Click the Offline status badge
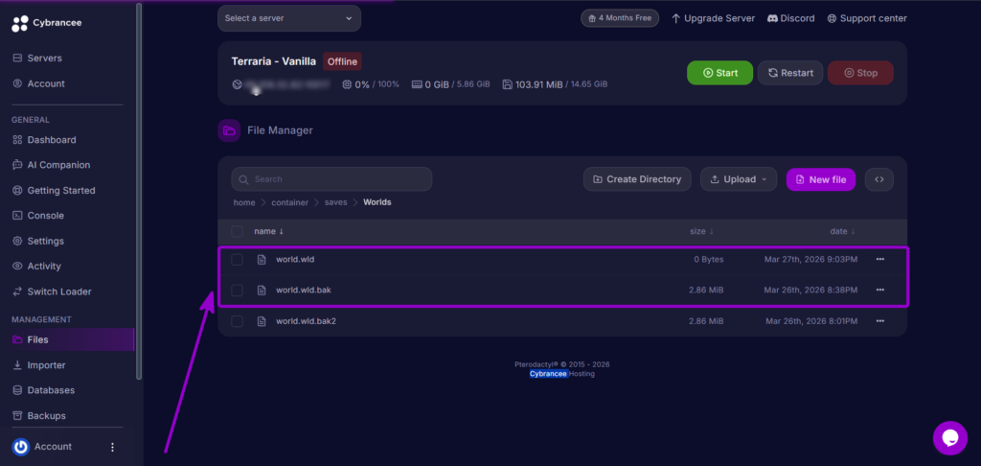981x466 pixels. coord(342,61)
